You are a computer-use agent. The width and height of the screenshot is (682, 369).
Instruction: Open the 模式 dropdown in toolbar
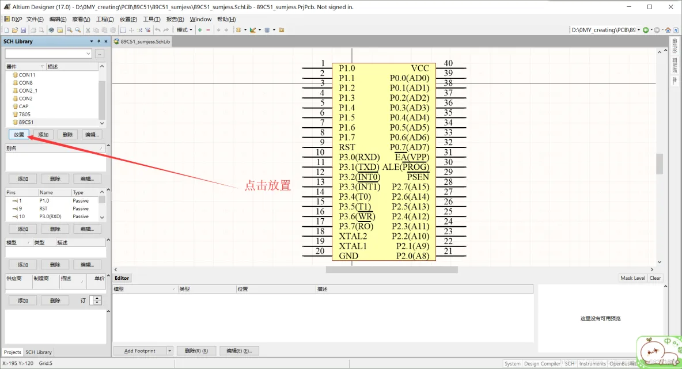coord(184,30)
